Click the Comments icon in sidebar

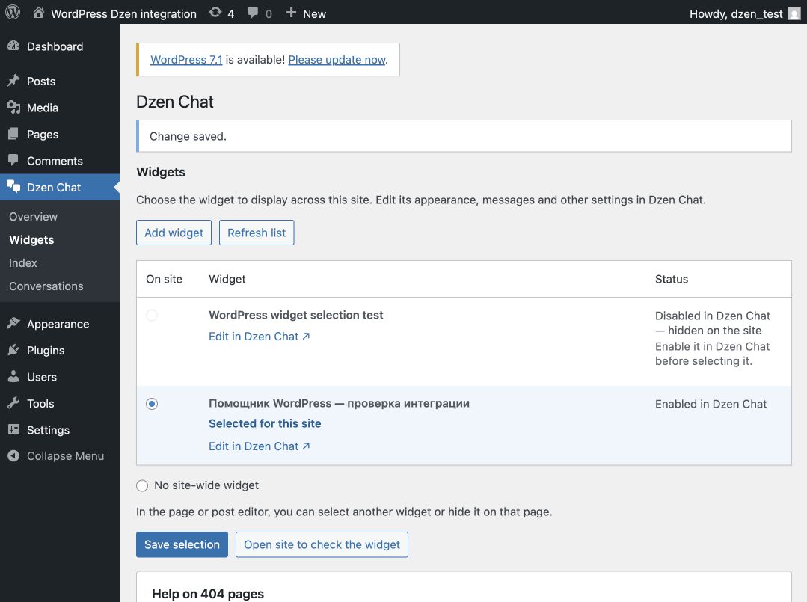[13, 160]
